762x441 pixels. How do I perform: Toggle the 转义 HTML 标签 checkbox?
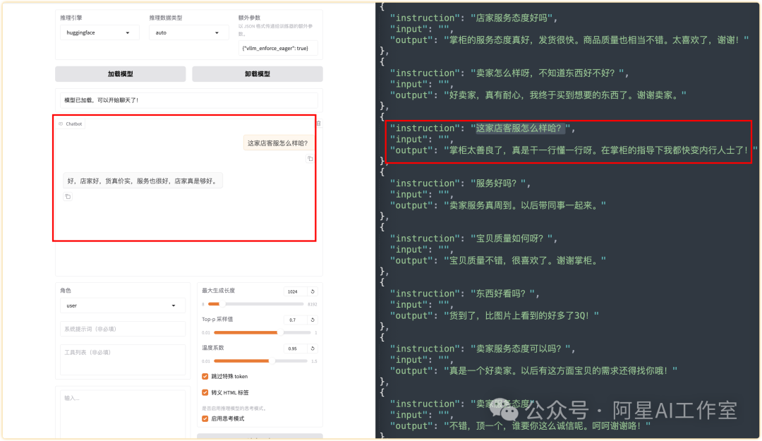point(205,392)
